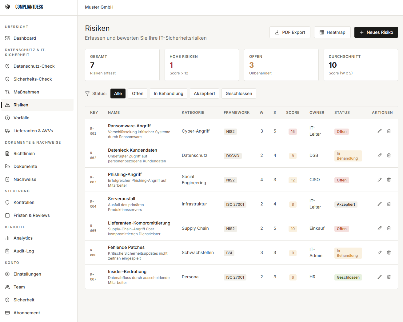
Task: Click the edit icon for Phishing-Angriff row
Action: (380, 180)
